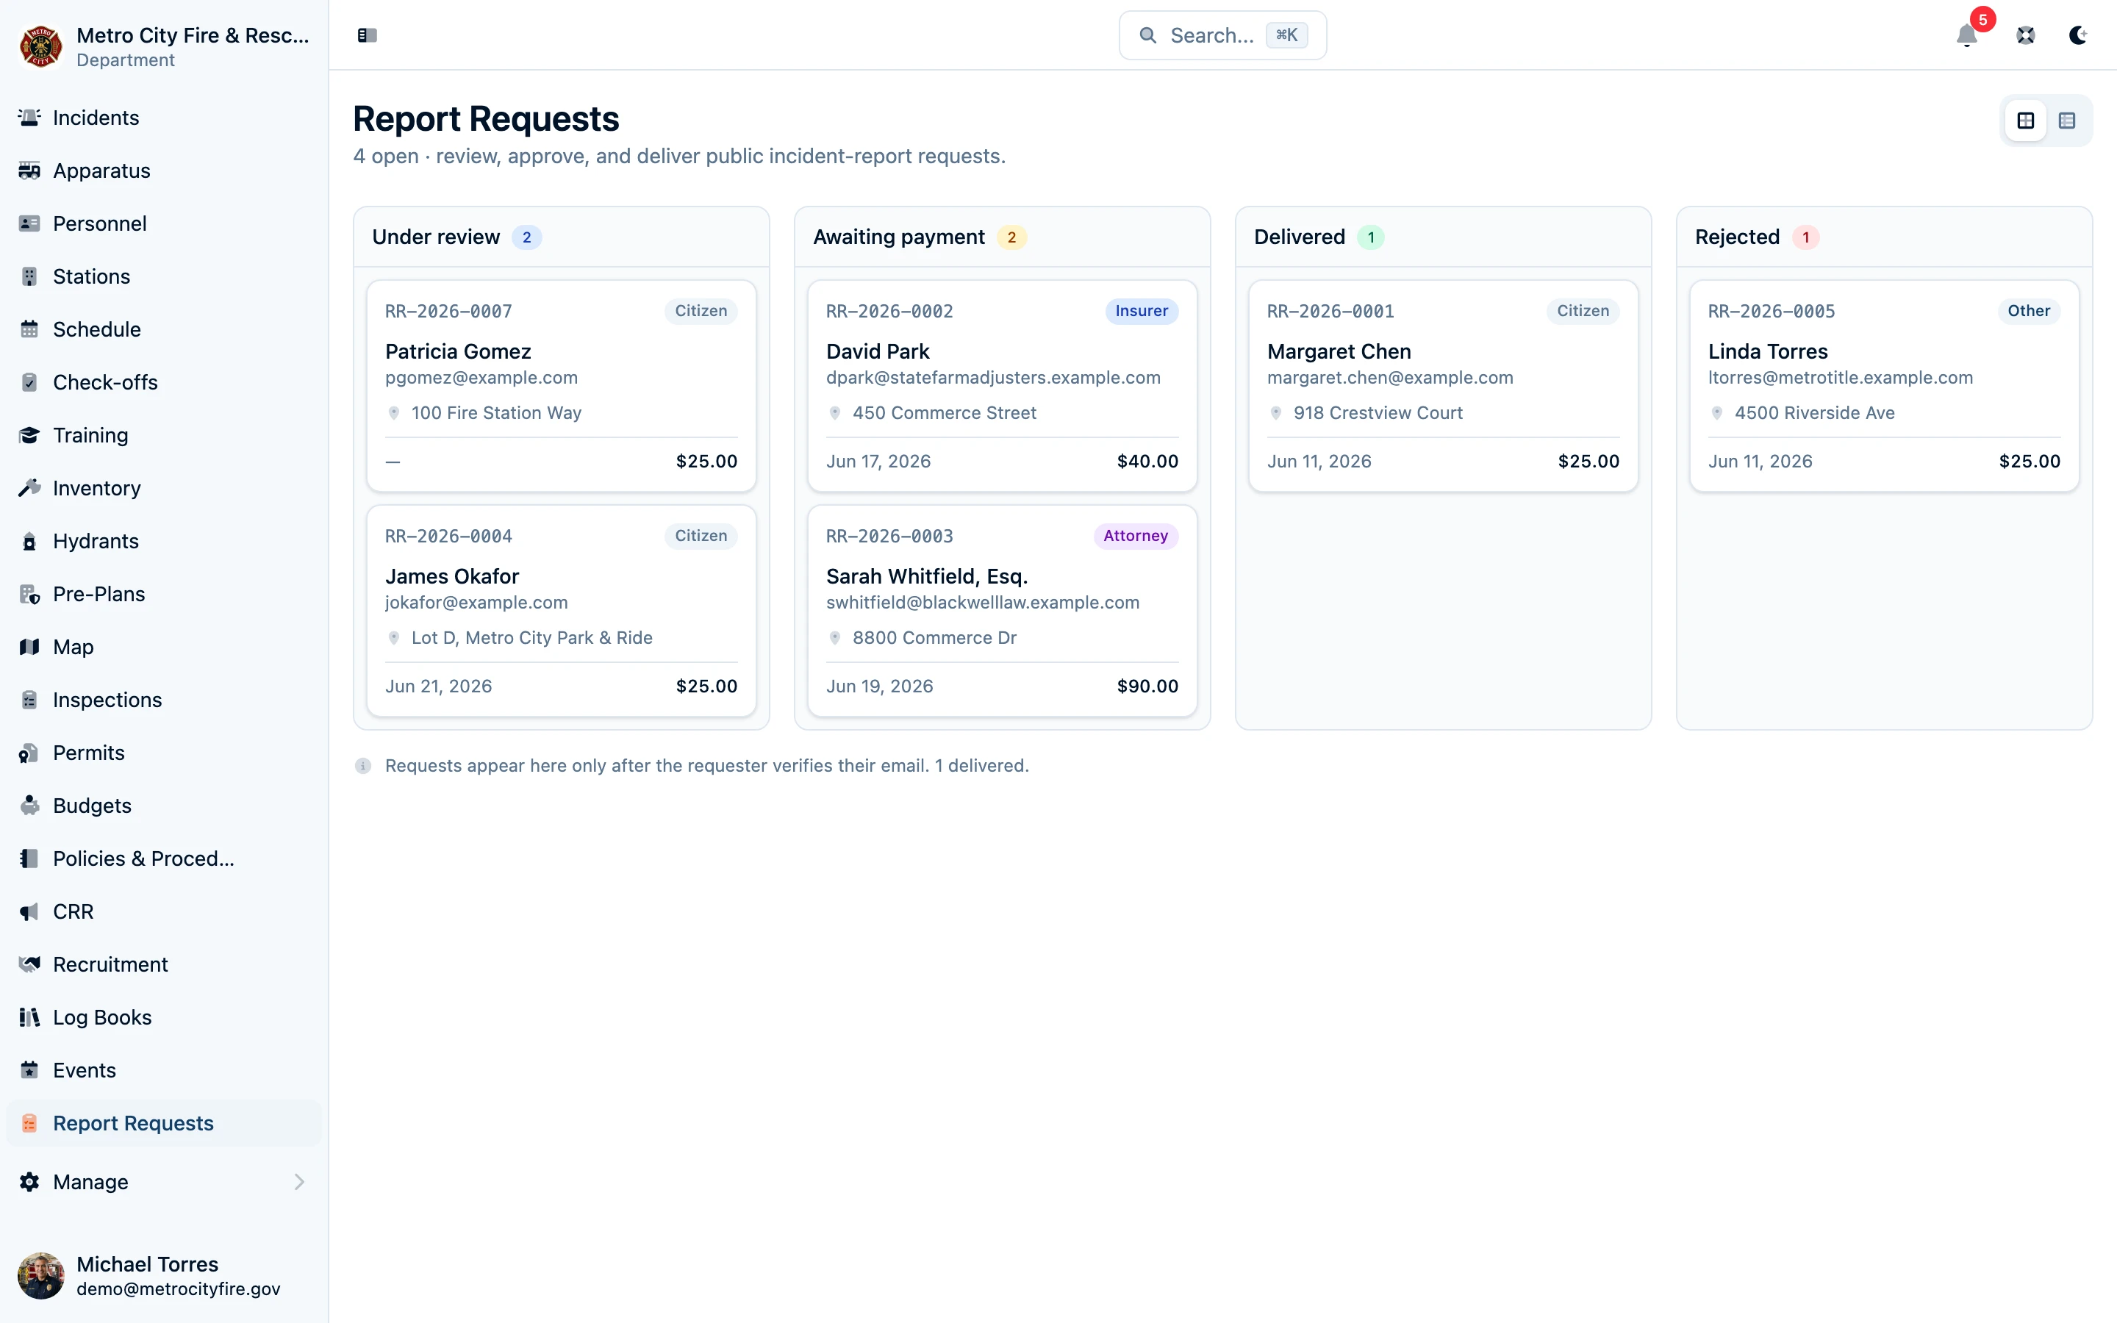The image size is (2117, 1323).
Task: Click the Recruitment handshake icon
Action: (x=29, y=964)
